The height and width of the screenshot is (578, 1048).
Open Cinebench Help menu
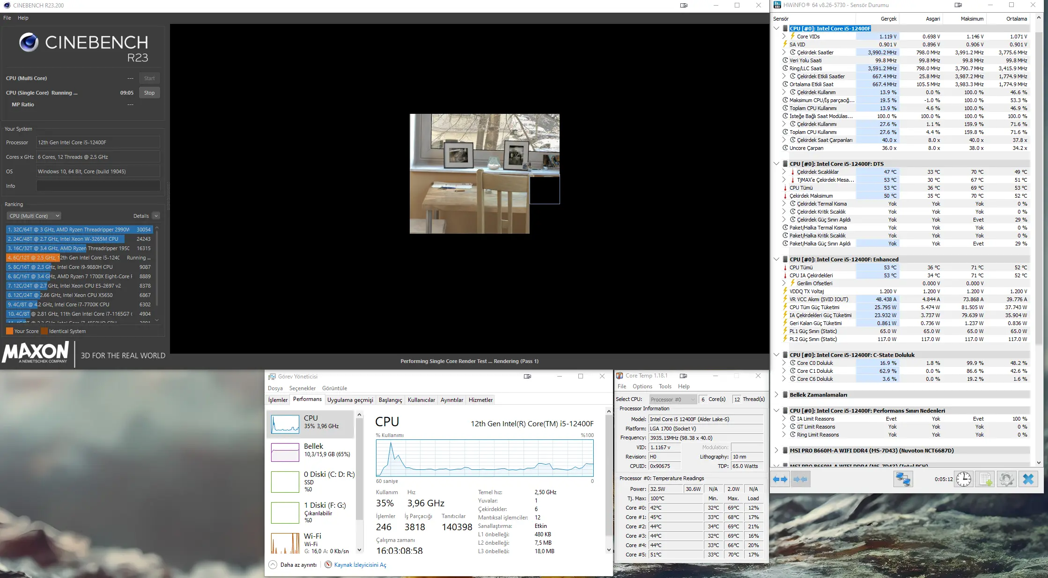[x=23, y=18]
